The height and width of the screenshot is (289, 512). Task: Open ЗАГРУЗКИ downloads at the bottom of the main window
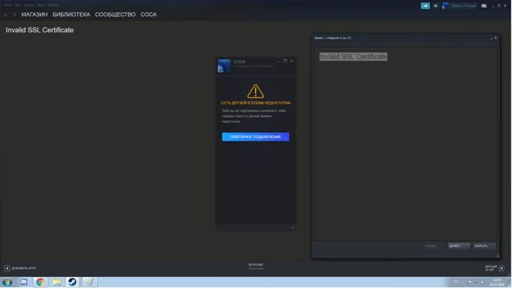pos(255,266)
